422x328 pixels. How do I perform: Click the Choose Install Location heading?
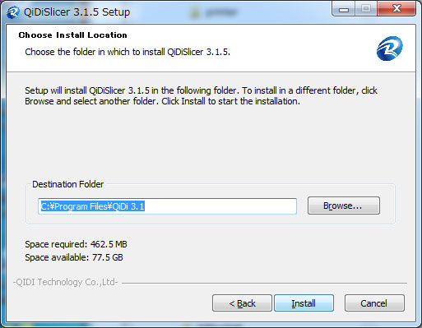[72, 35]
